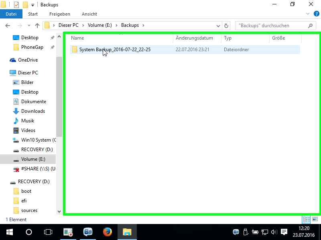Open the Bm application on taskbar
Image resolution: width=321 pixels, height=240 pixels.
click(88, 232)
